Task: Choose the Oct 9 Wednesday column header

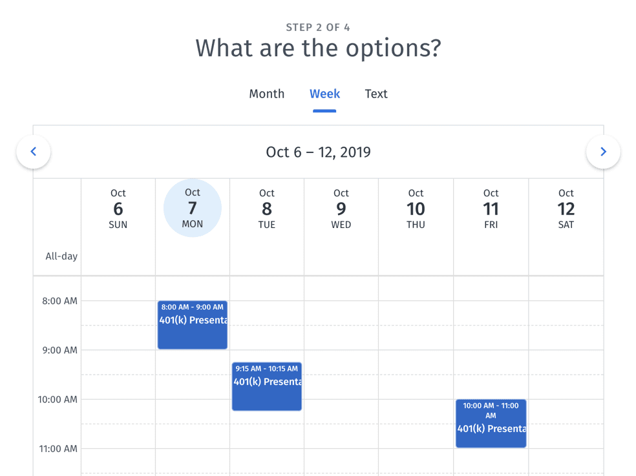Action: pos(341,209)
